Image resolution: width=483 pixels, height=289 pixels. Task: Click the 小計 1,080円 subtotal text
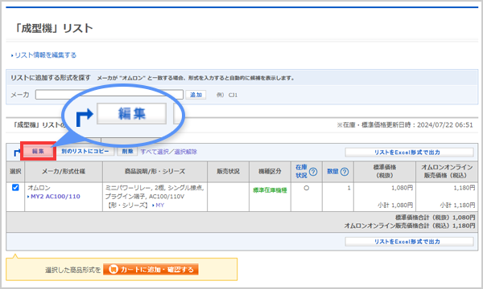click(395, 206)
